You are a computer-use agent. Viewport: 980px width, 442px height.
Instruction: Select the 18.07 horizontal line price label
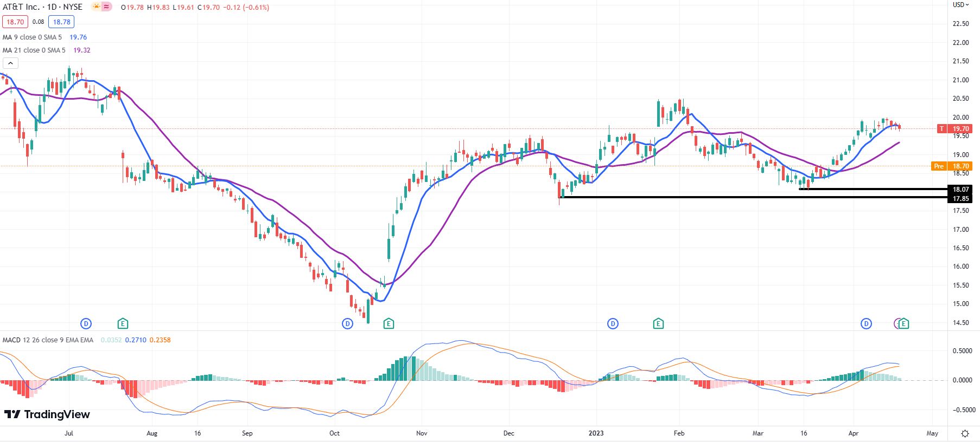[960, 190]
